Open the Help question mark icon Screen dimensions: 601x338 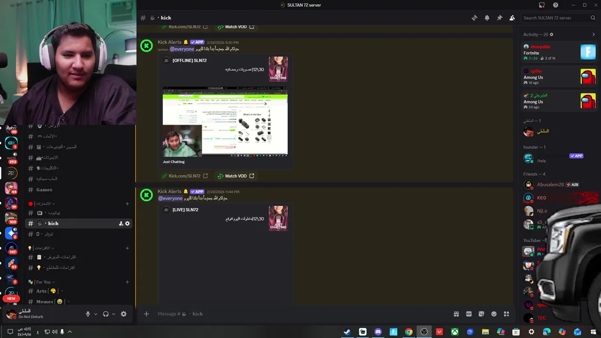tap(556, 5)
